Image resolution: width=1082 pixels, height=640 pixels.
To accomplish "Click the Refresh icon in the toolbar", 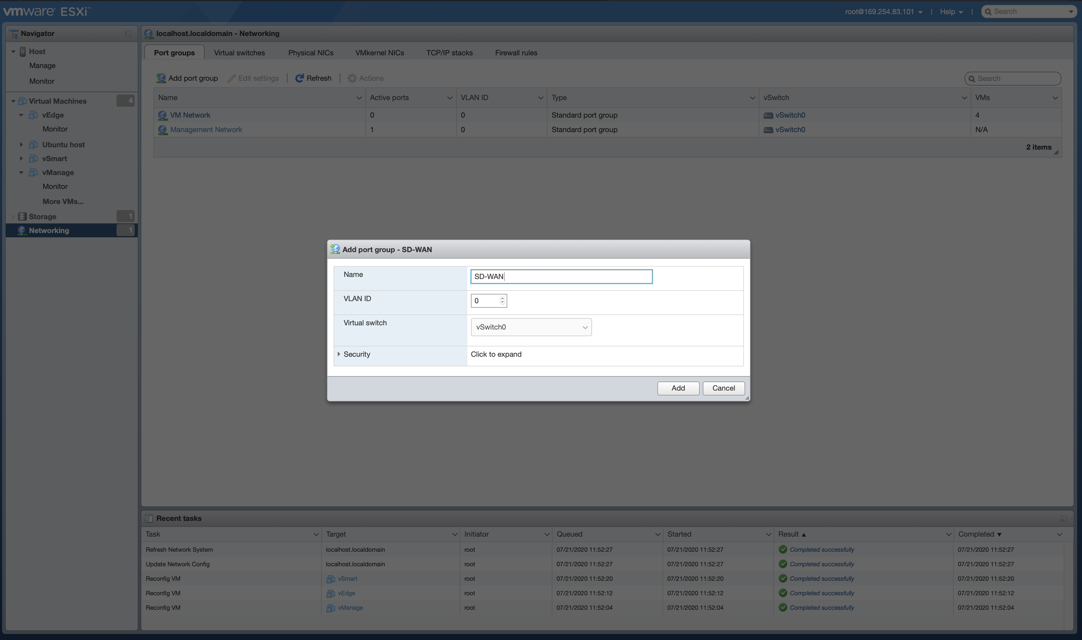I will tap(300, 78).
